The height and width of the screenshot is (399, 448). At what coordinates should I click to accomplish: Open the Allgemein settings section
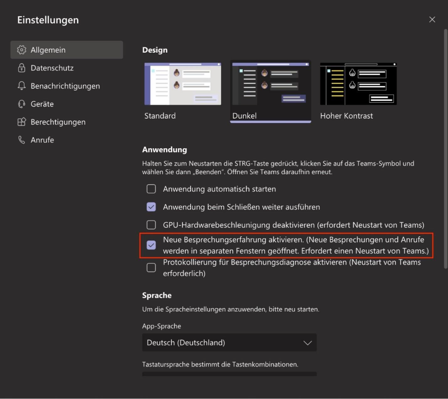click(67, 50)
